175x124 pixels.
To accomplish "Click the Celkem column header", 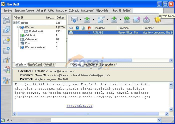I will [x=61, y=17].
